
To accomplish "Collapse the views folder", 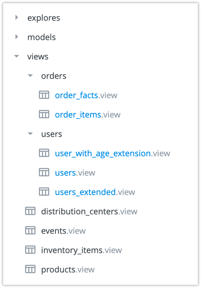I will coord(16,56).
